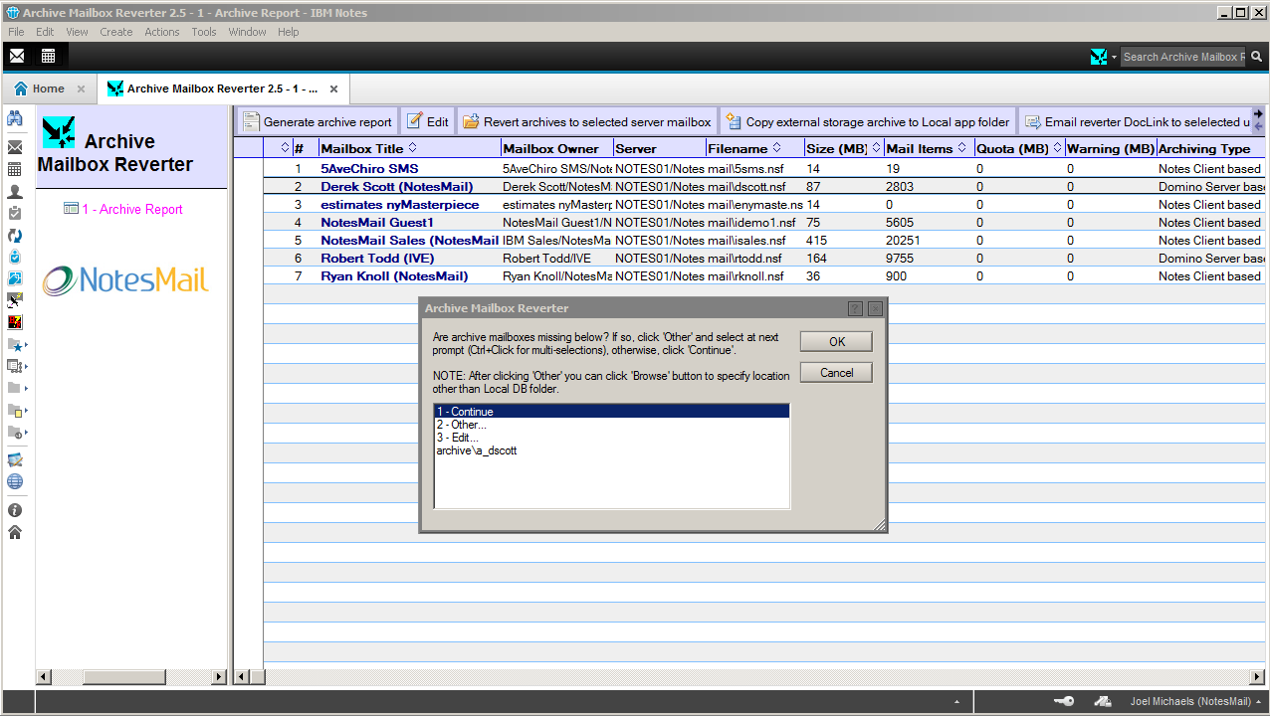Open the Mail icon in top toolbar
Screen dimensions: 1270x716
[17, 56]
